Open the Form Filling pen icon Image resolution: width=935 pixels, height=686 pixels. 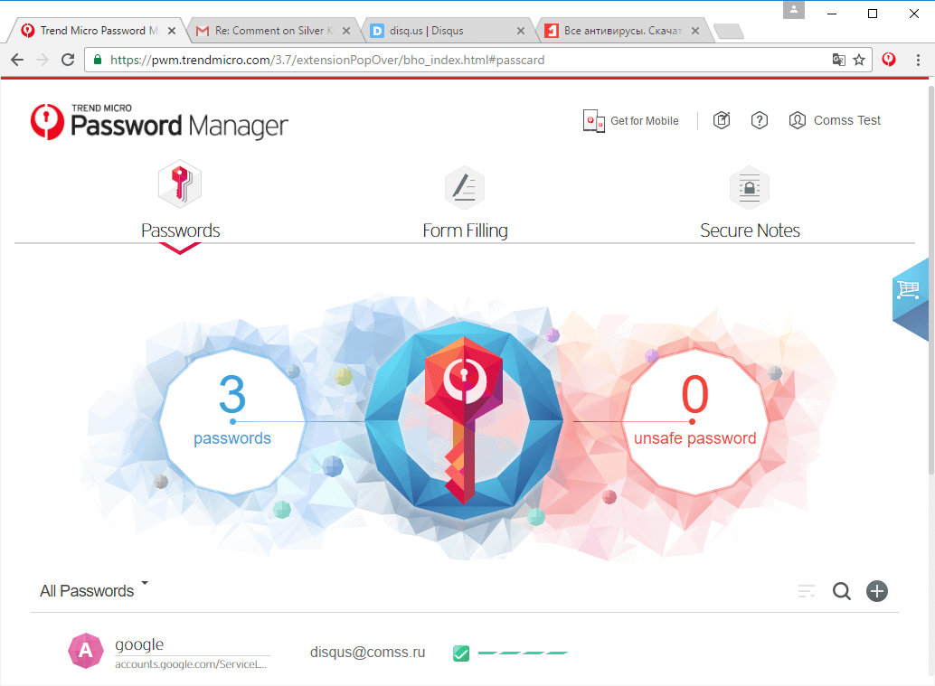click(465, 187)
